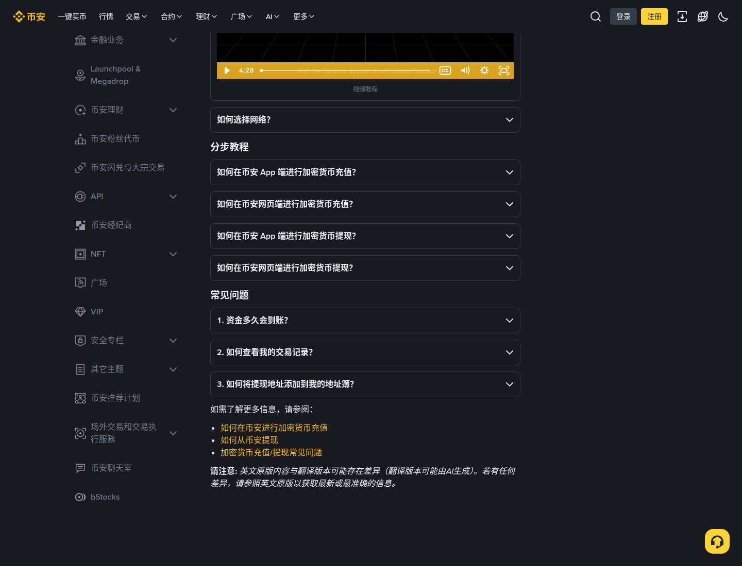Click the 注册 register button
This screenshot has width=742, height=566.
pyautogui.click(x=654, y=16)
